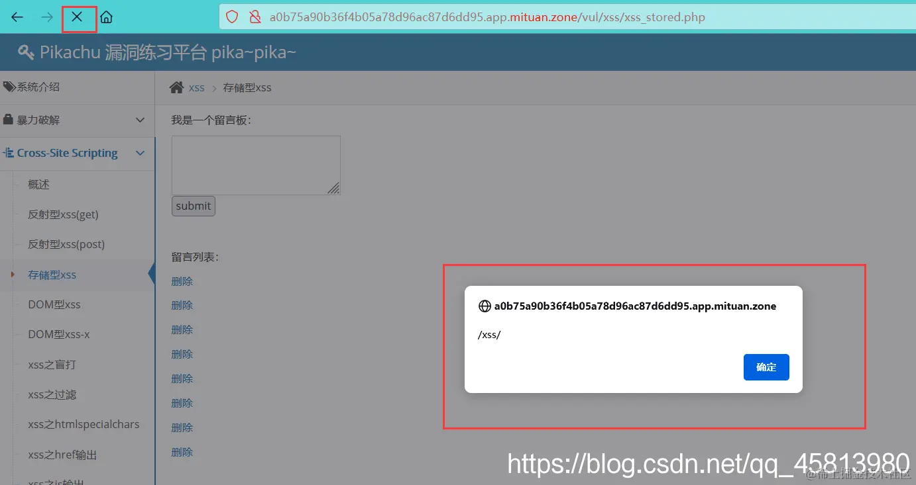Expand the 暴力破解 chevron

click(x=140, y=120)
